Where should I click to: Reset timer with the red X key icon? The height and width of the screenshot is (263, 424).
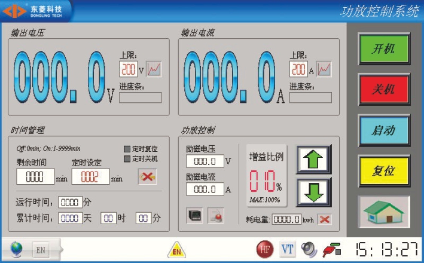tap(147, 176)
